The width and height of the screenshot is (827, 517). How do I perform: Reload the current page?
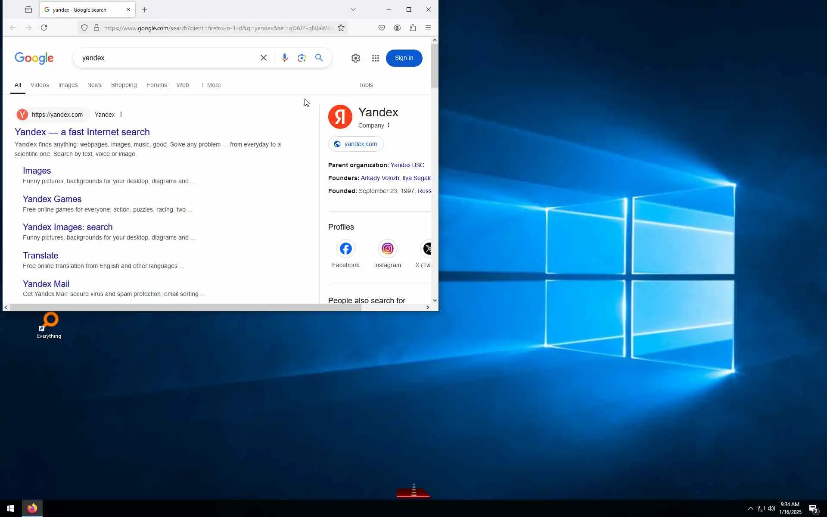click(x=44, y=28)
